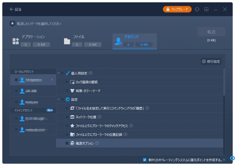Viewport: 235px width, 166px height.
Task: Click help icon next to 個人用設定
Action: 91,73
